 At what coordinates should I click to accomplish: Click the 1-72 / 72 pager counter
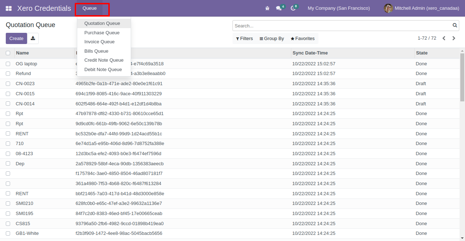[427, 38]
